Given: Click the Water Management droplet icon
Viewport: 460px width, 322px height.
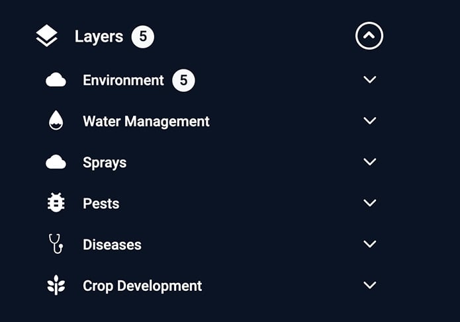Looking at the screenshot, I should pos(56,120).
